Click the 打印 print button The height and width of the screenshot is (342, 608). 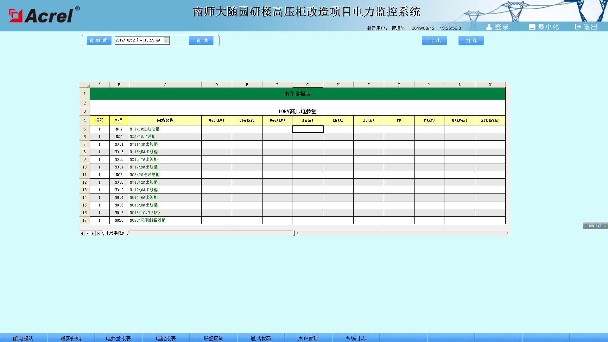[x=471, y=41]
